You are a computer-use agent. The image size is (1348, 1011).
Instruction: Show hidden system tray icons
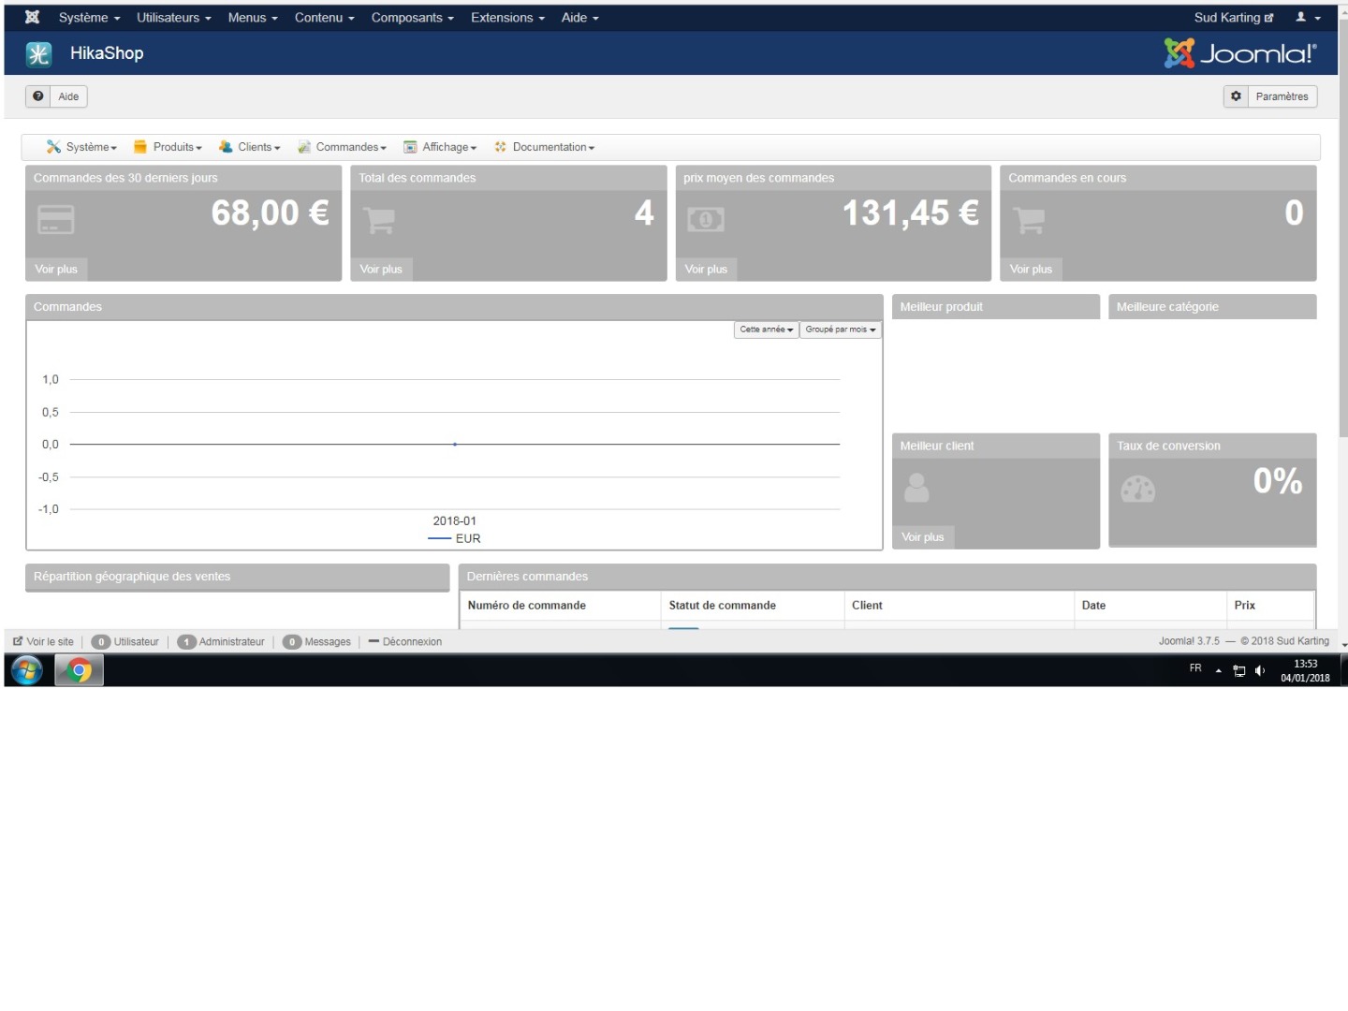tap(1218, 670)
